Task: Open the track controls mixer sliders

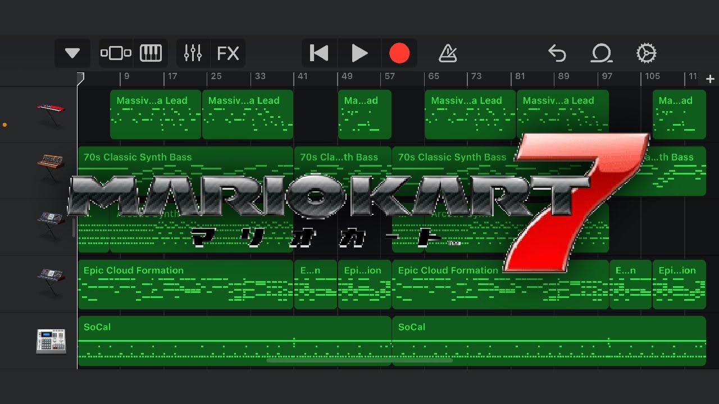Action: [x=193, y=53]
